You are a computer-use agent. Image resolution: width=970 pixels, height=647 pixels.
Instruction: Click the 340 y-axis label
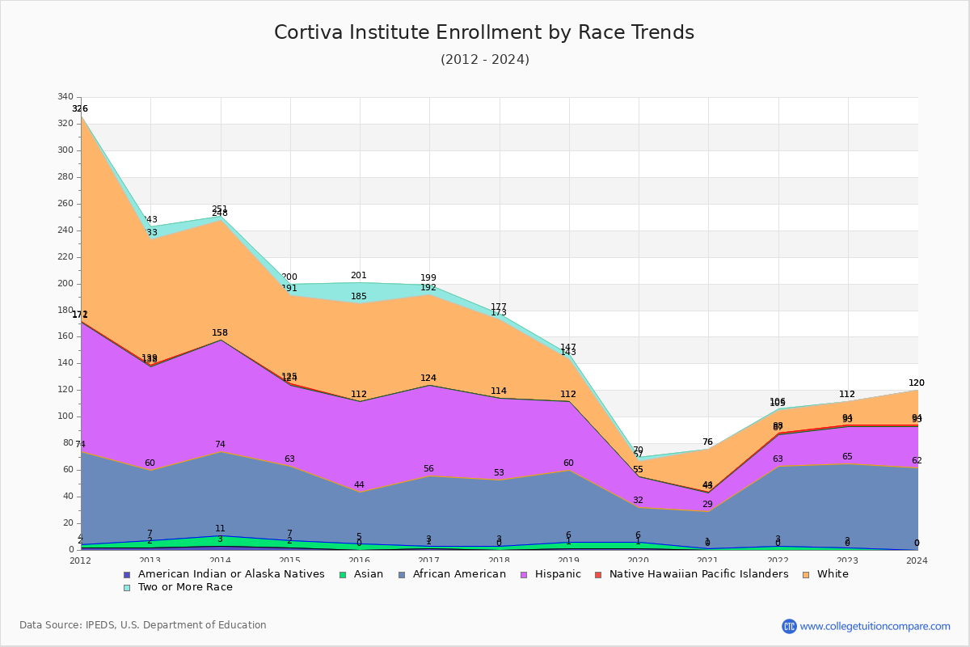click(x=65, y=97)
